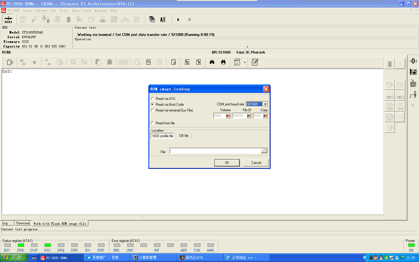Click the power switch circuit icon on the right sidebar
Screen dimensions: 419x262
413,94
